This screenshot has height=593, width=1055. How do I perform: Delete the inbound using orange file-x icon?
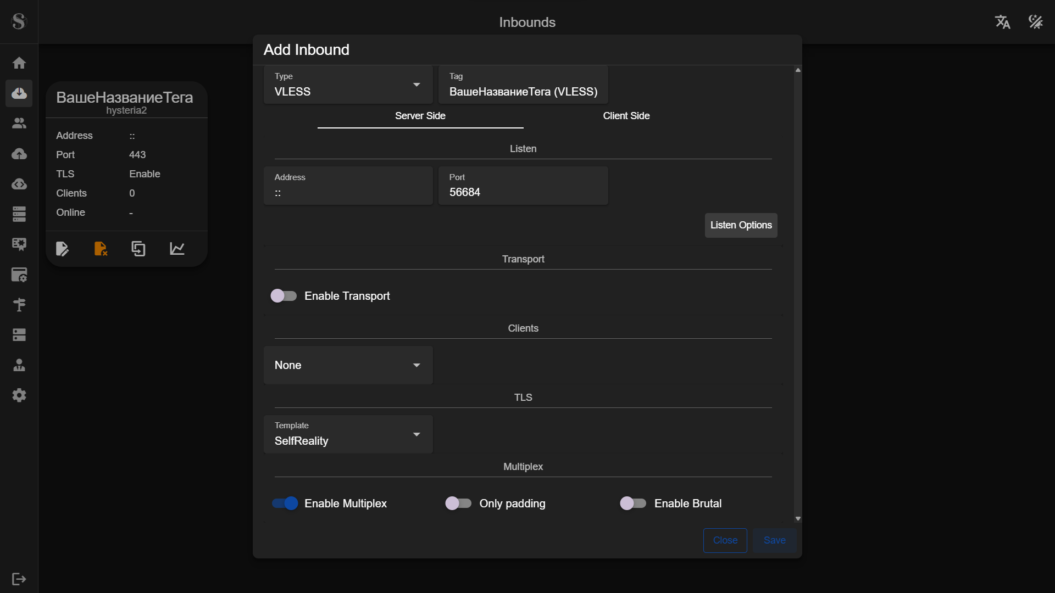pyautogui.click(x=101, y=249)
